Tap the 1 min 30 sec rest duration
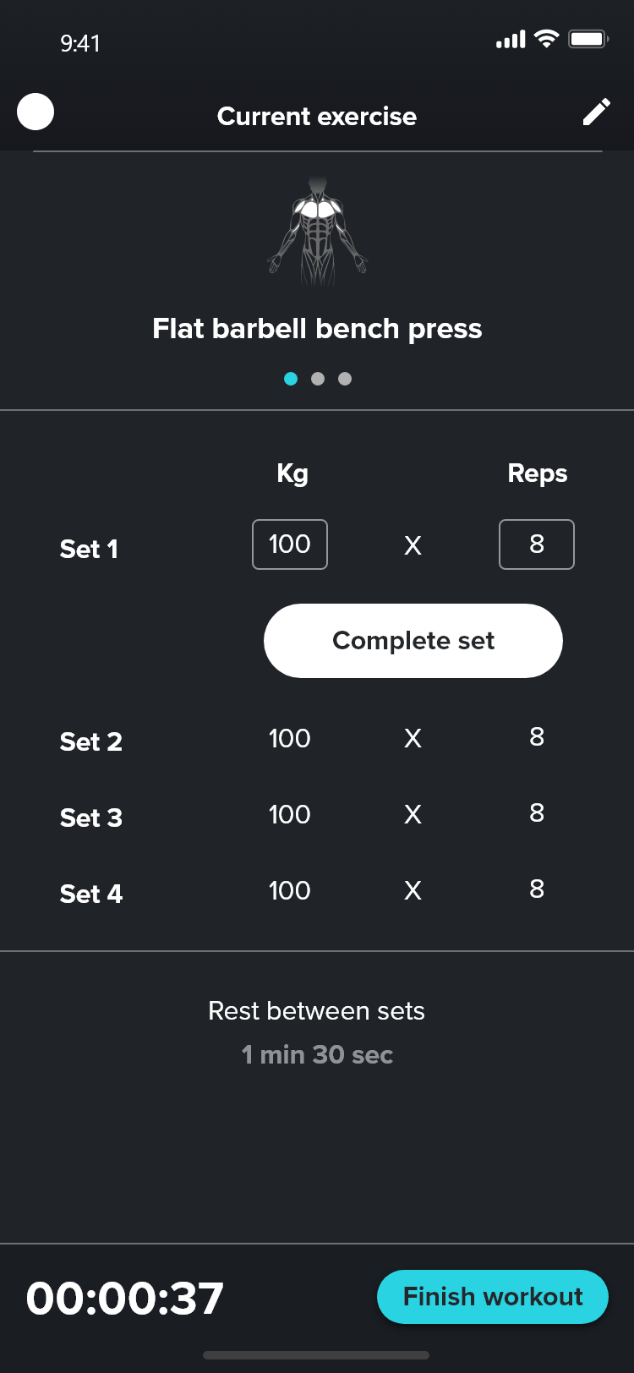This screenshot has height=1373, width=634. (317, 1054)
